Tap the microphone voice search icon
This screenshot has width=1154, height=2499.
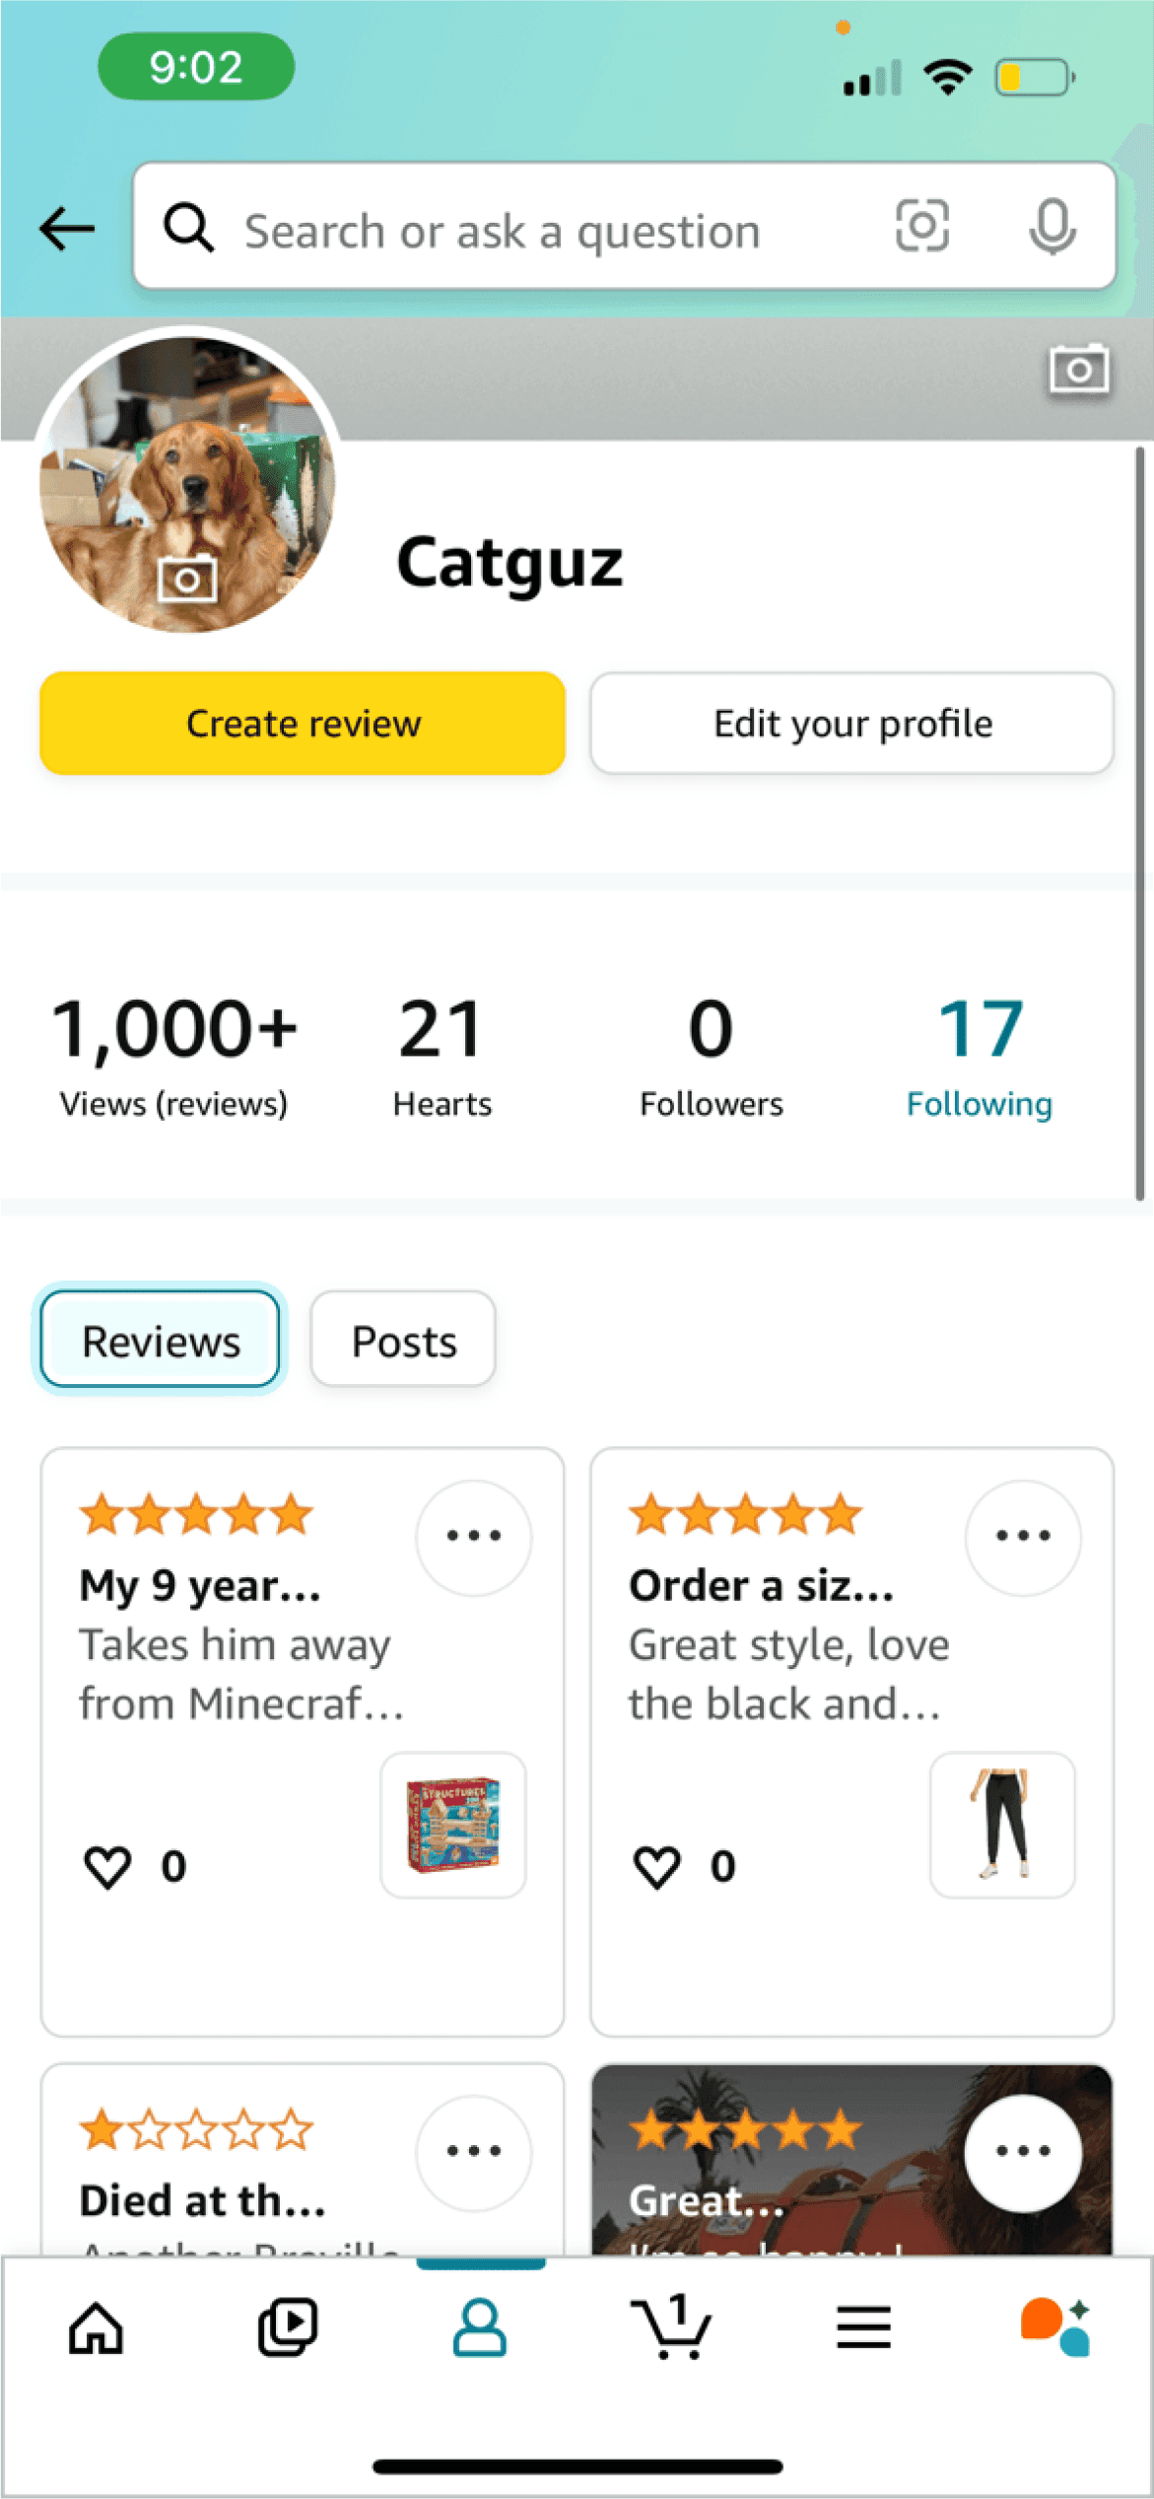pyautogui.click(x=1052, y=227)
